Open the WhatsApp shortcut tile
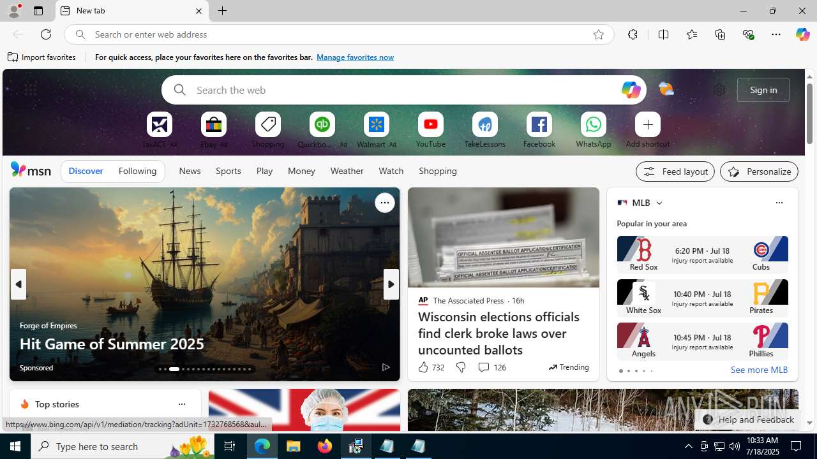Viewport: 817px width, 459px height. coord(594,125)
